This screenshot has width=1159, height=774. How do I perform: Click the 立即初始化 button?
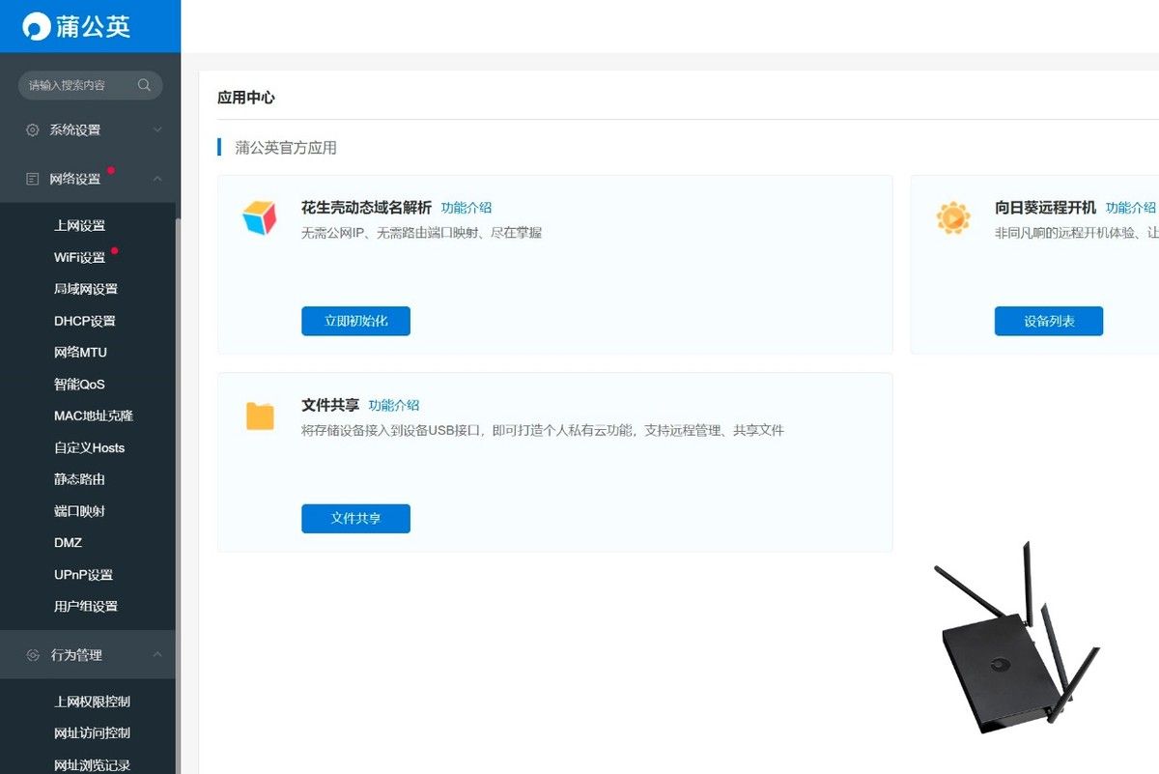tap(355, 321)
